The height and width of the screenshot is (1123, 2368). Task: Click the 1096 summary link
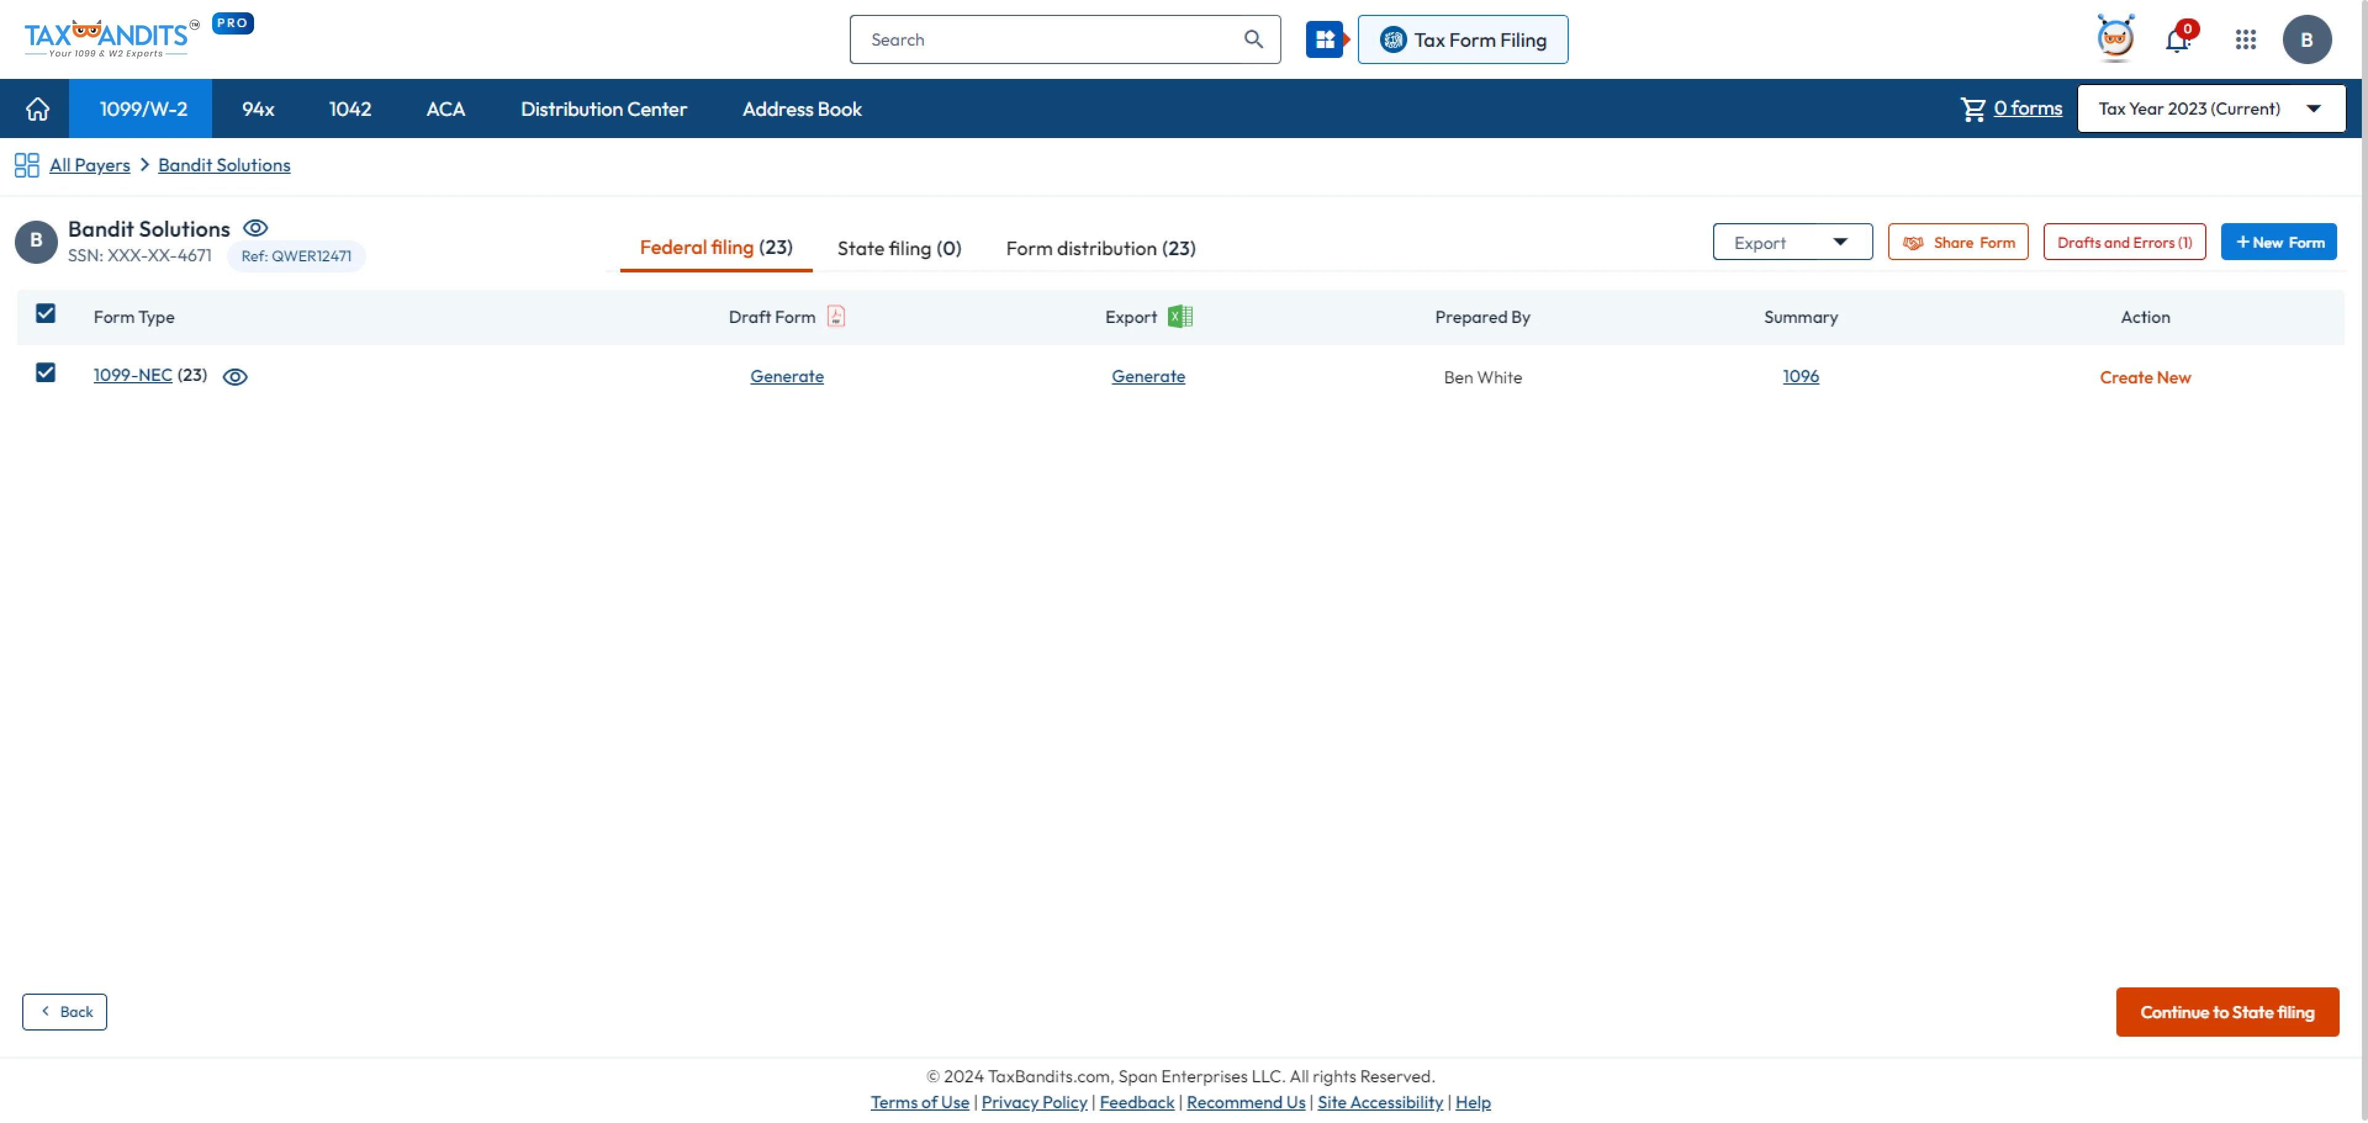pyautogui.click(x=1800, y=376)
